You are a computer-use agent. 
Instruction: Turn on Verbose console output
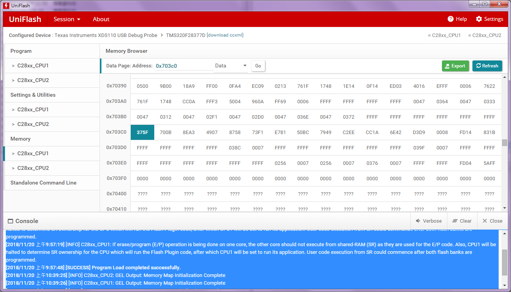point(428,221)
